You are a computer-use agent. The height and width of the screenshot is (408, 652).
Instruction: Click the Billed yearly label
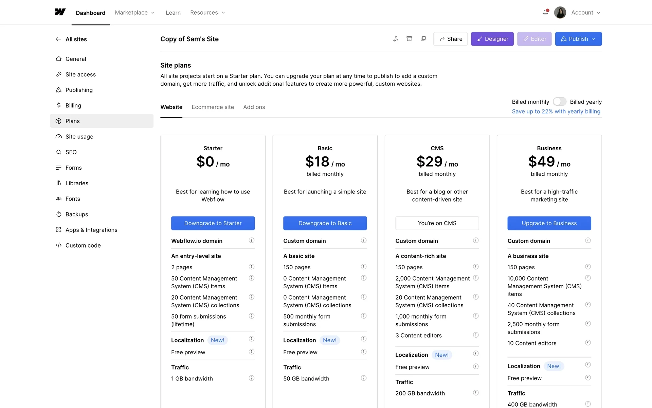tap(586, 102)
